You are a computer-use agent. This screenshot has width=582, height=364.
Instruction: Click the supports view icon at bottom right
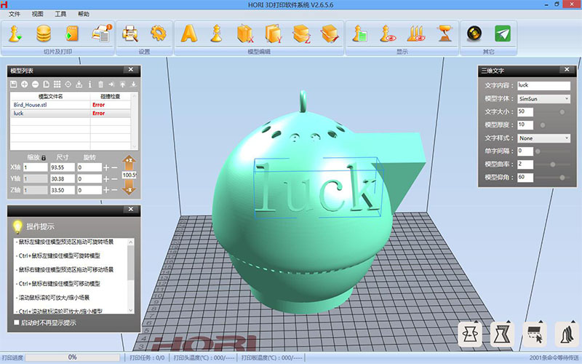[x=567, y=334]
